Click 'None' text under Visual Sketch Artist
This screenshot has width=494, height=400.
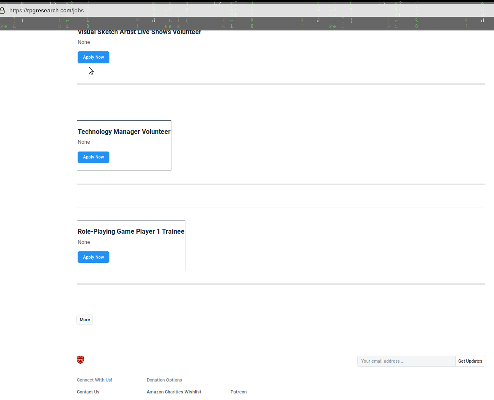84,42
